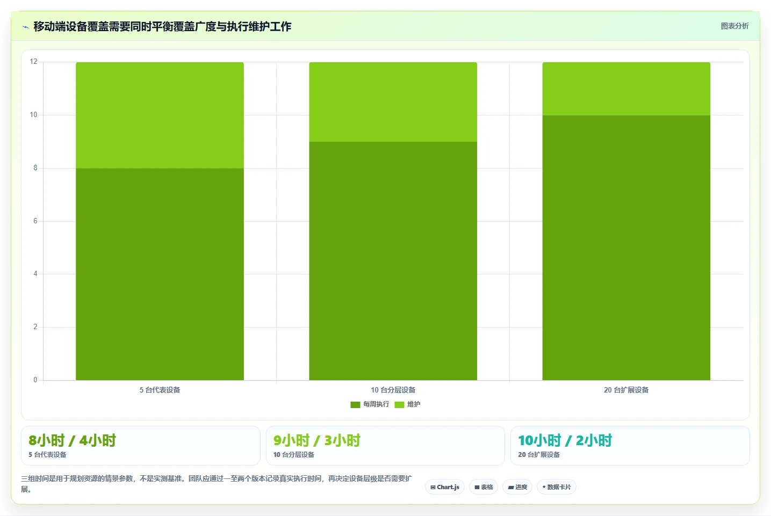Screen dimensions: 771x516
Task: Click the 5 台代表设备 axis label
Action: click(x=160, y=390)
